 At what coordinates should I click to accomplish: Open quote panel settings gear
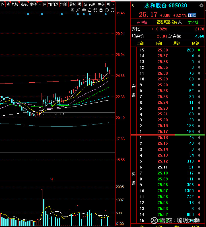tap(201, 5)
